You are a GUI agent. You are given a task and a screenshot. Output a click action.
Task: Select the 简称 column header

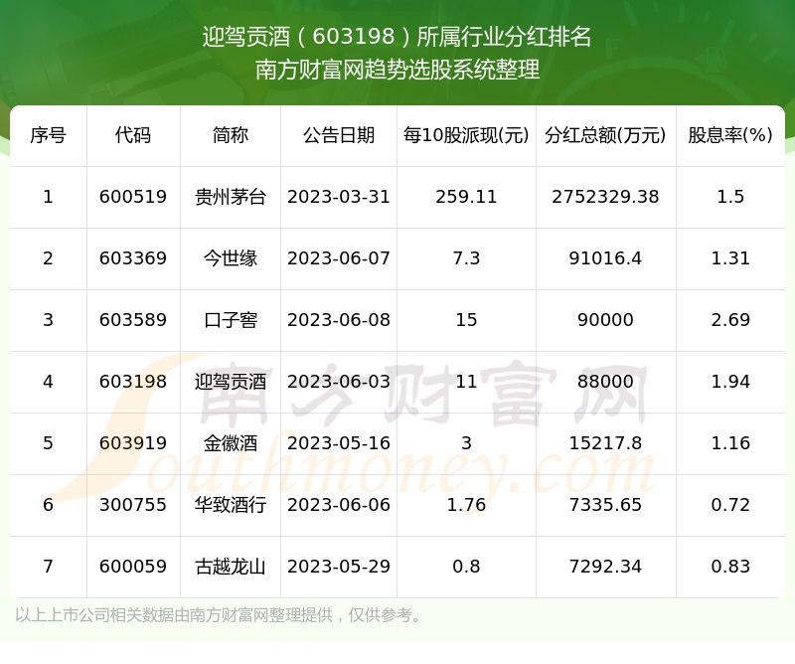231,135
